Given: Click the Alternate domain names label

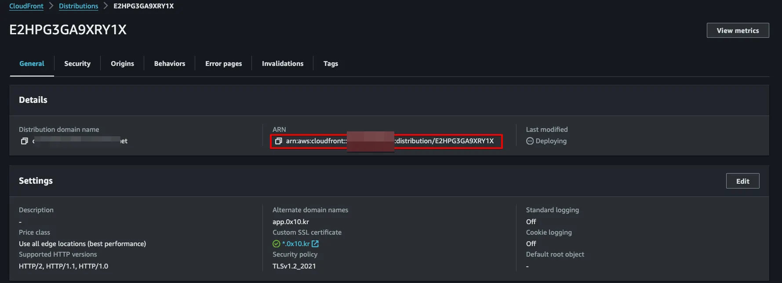Looking at the screenshot, I should coord(310,210).
